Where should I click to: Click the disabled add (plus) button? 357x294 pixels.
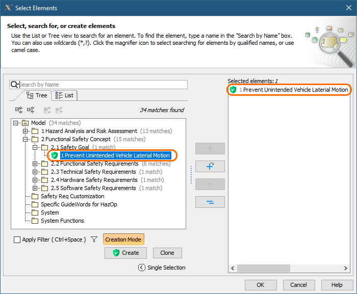pos(210,149)
